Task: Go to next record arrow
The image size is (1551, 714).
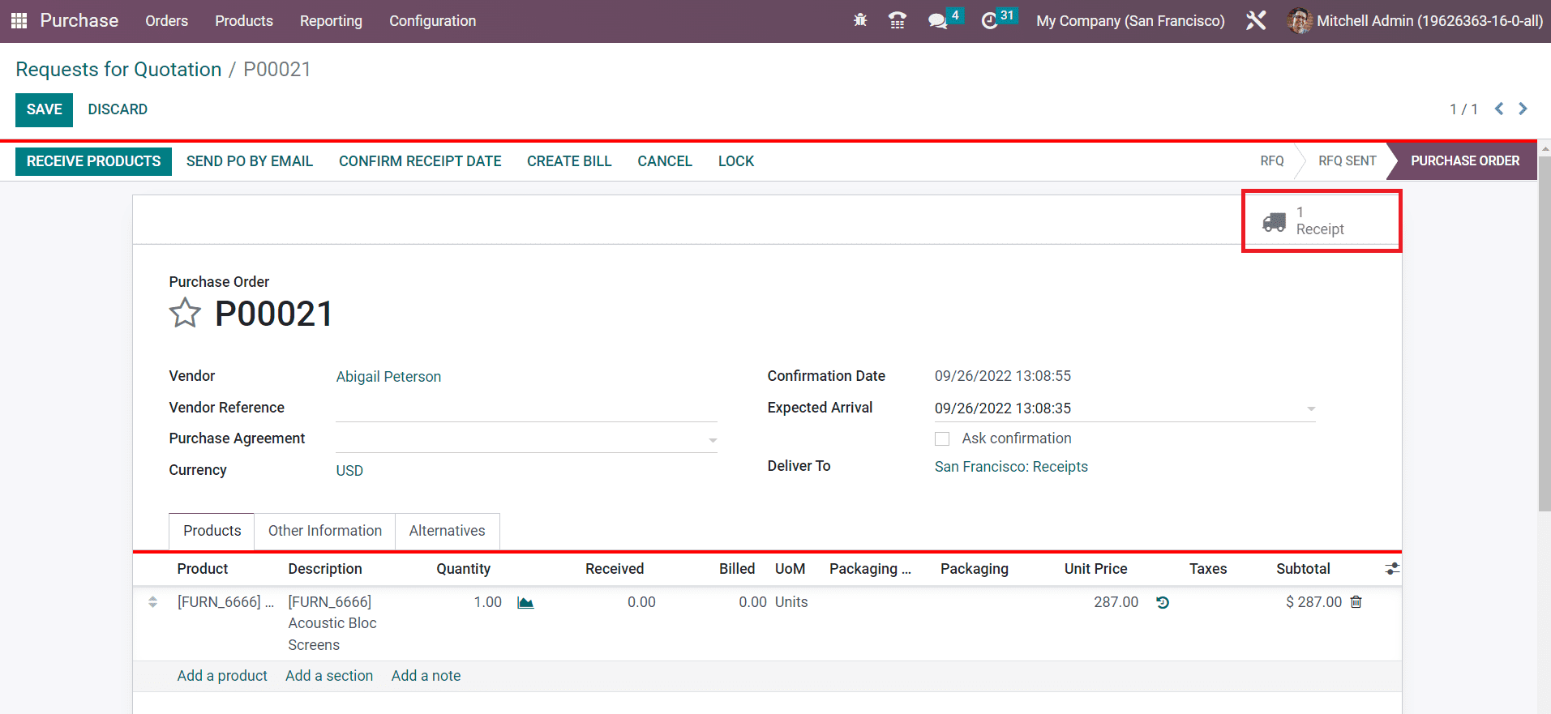Action: coord(1523,109)
